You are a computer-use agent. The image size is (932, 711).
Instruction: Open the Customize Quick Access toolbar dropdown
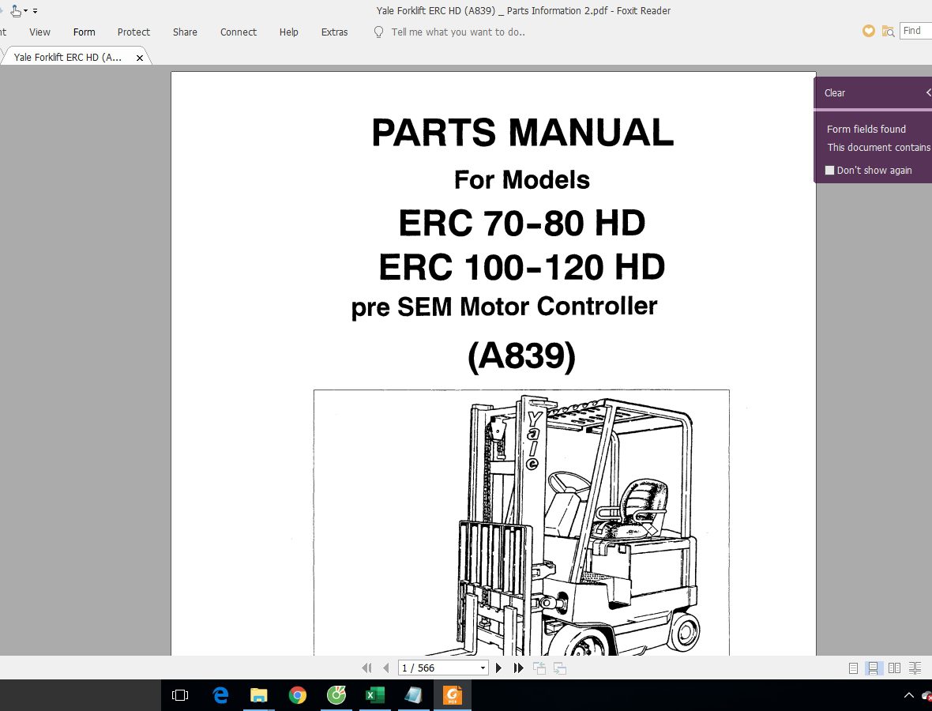click(35, 11)
